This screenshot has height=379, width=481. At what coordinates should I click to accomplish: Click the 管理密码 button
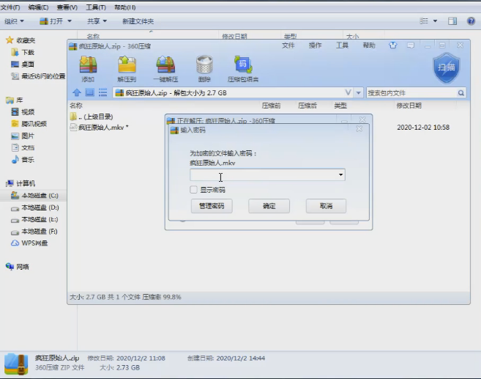[x=212, y=206]
